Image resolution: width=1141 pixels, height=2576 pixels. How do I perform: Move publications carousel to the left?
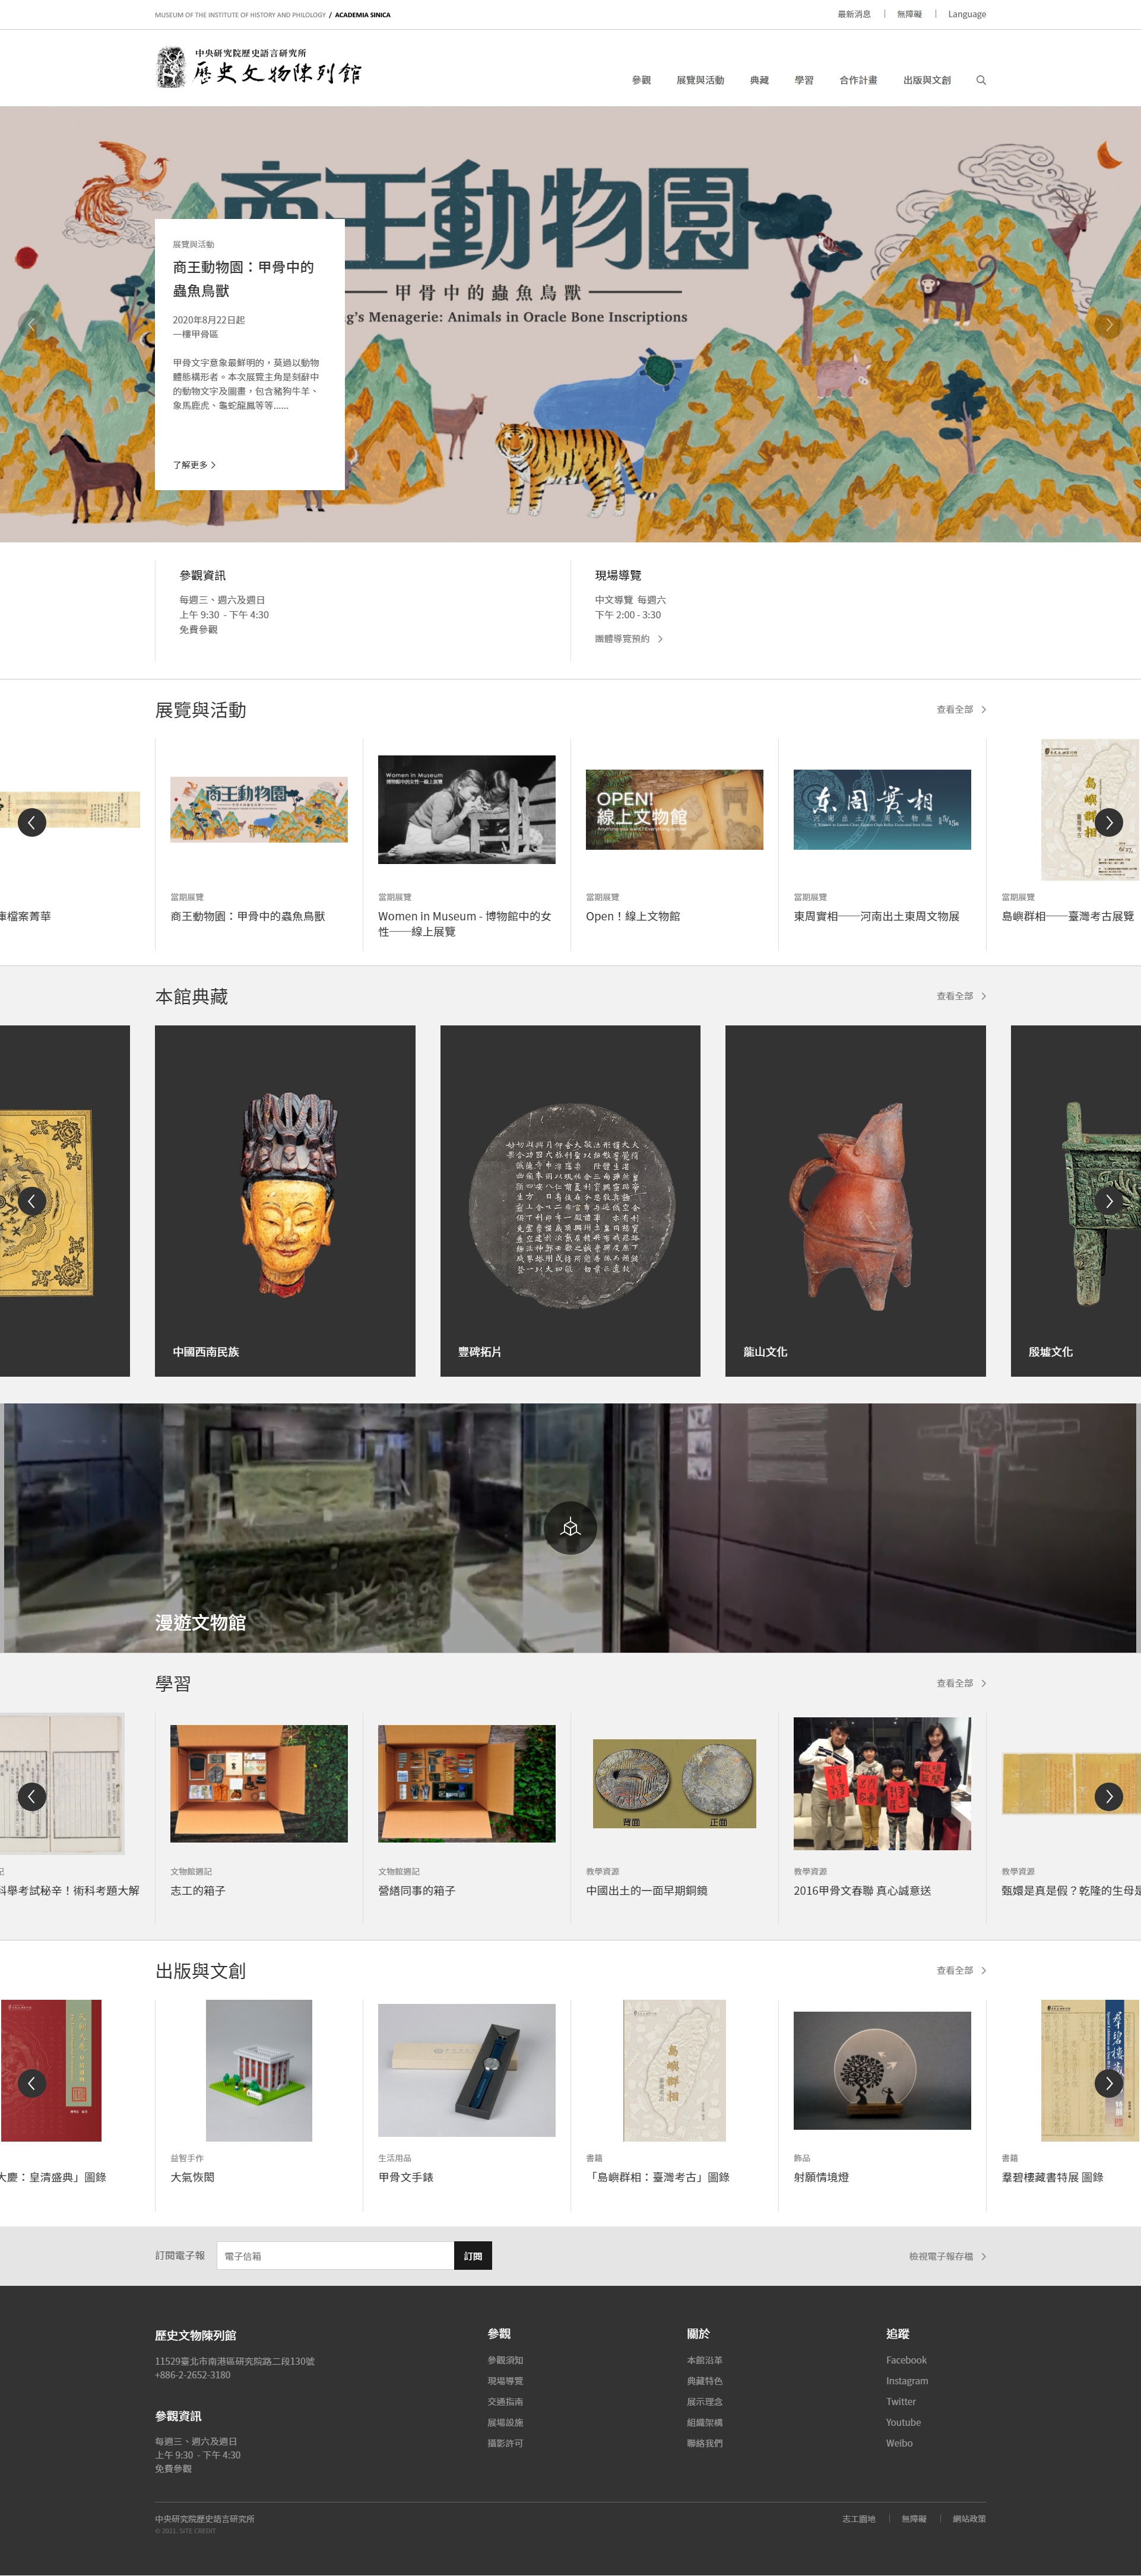point(32,2082)
